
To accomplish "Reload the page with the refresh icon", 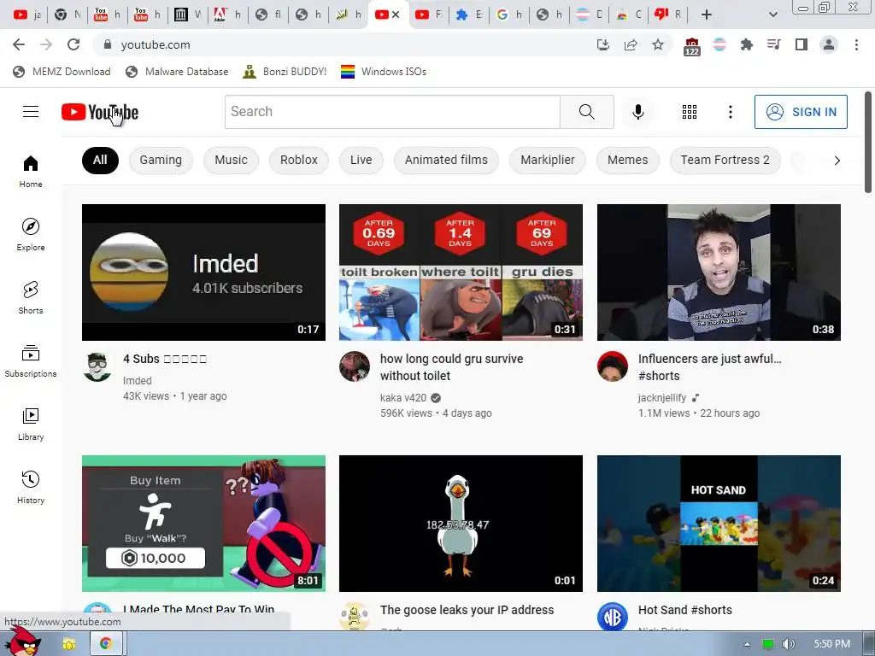I will coord(73,44).
